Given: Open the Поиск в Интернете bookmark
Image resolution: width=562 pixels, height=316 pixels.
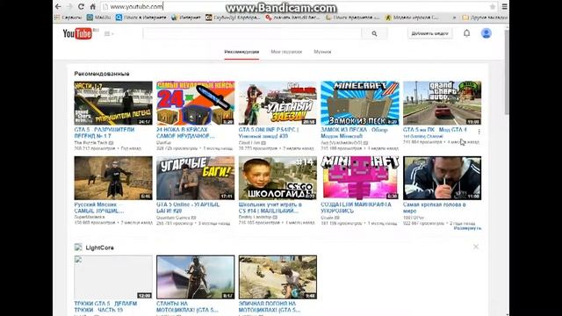Looking at the screenshot, I should [140, 18].
